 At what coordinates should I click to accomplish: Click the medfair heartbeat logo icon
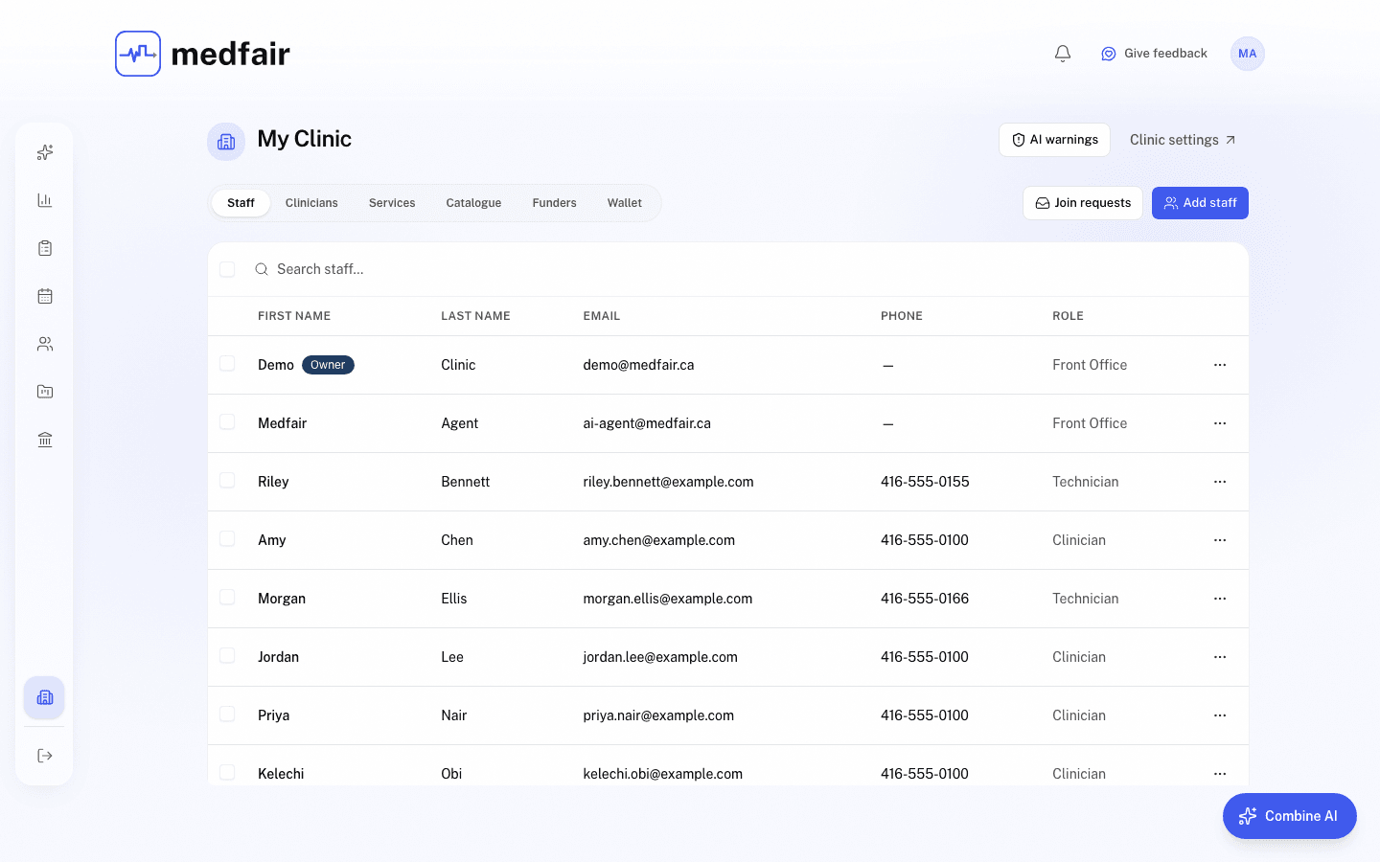pos(138,54)
